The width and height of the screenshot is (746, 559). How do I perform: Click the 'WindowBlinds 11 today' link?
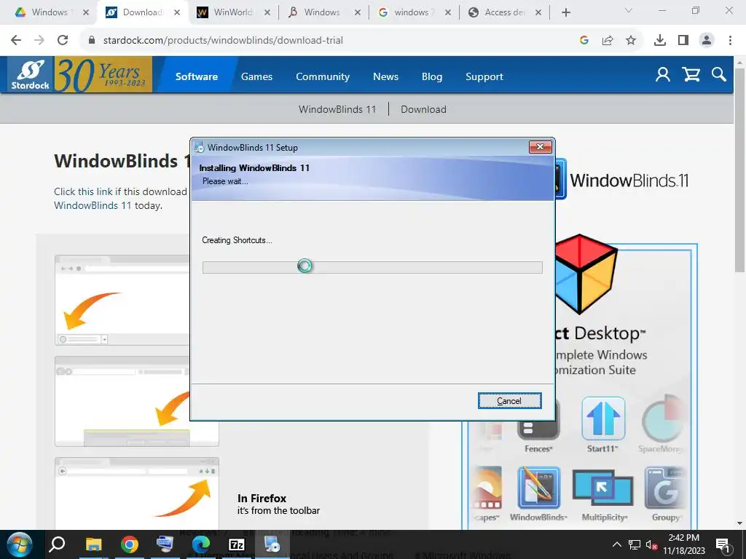pos(93,205)
